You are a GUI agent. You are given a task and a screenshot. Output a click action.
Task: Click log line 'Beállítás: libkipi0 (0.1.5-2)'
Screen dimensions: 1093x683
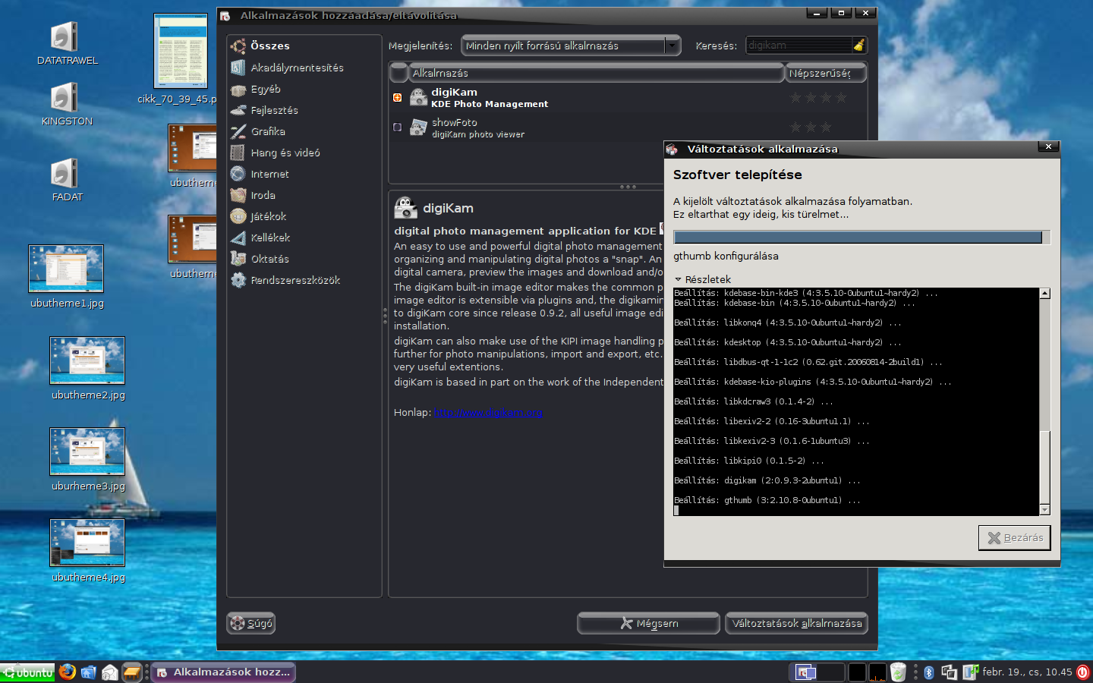click(749, 461)
